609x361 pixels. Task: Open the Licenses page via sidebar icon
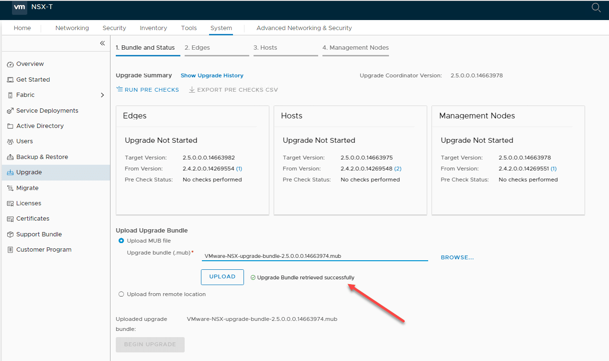[10, 203]
